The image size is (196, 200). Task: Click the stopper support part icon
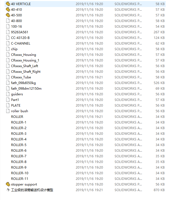[x=8, y=184]
